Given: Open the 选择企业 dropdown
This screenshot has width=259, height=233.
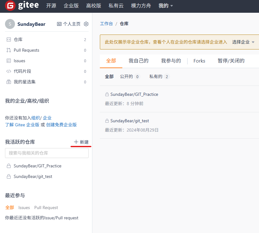Looking at the screenshot, I should click(243, 42).
